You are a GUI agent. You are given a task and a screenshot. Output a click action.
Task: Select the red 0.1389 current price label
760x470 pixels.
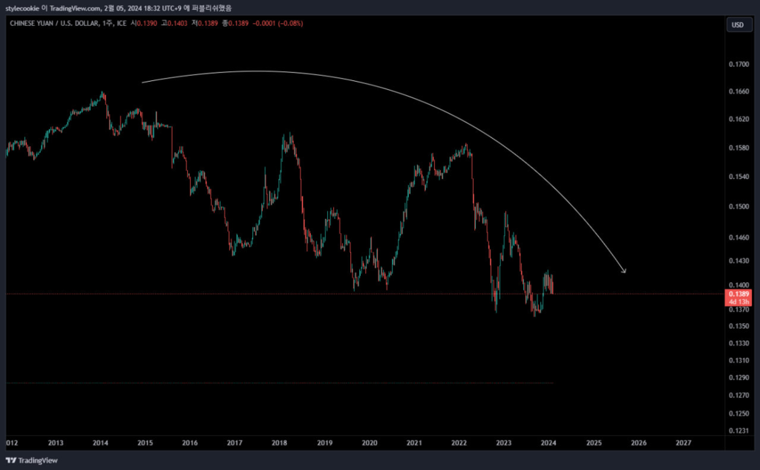[x=738, y=295]
